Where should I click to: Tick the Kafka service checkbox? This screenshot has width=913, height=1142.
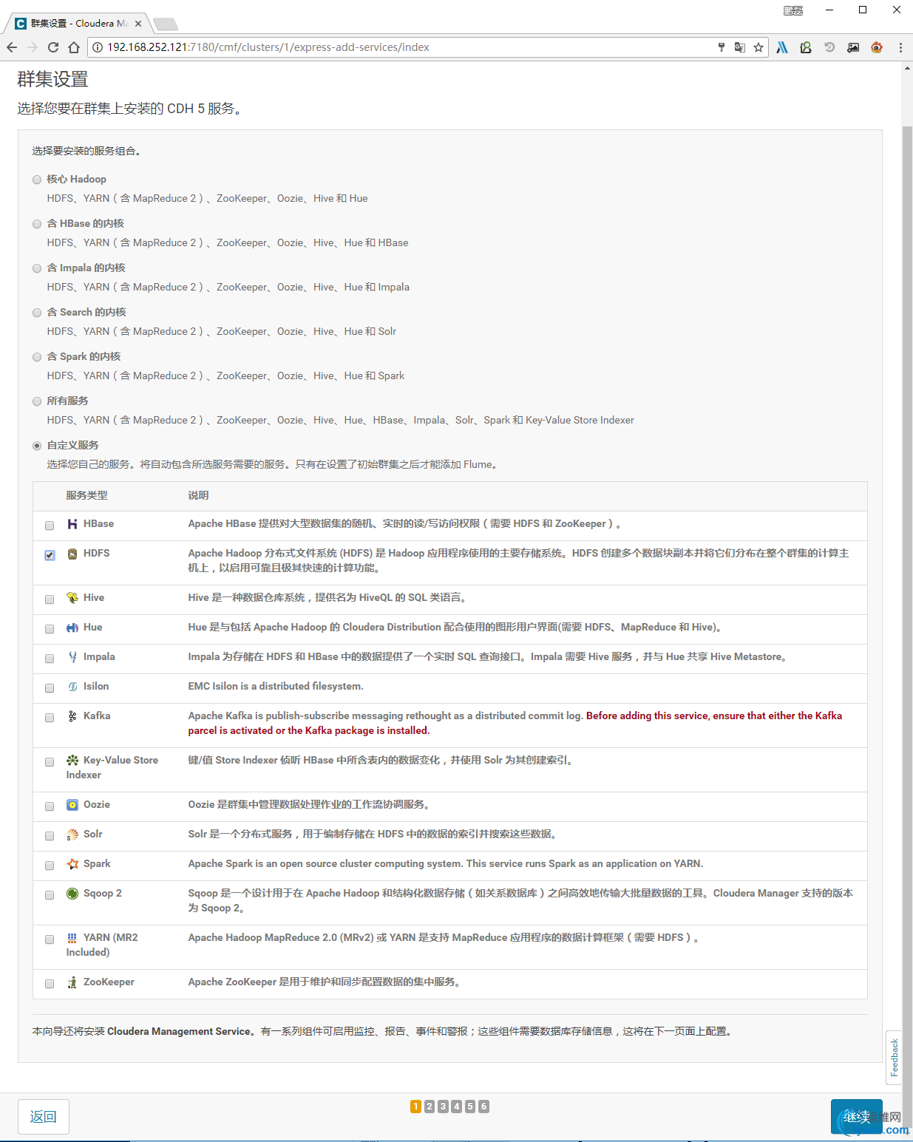pos(50,718)
